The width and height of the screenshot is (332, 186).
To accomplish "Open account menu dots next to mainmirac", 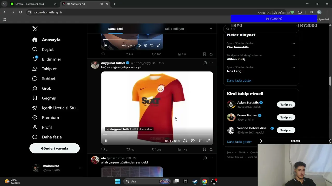I will click(x=81, y=168).
